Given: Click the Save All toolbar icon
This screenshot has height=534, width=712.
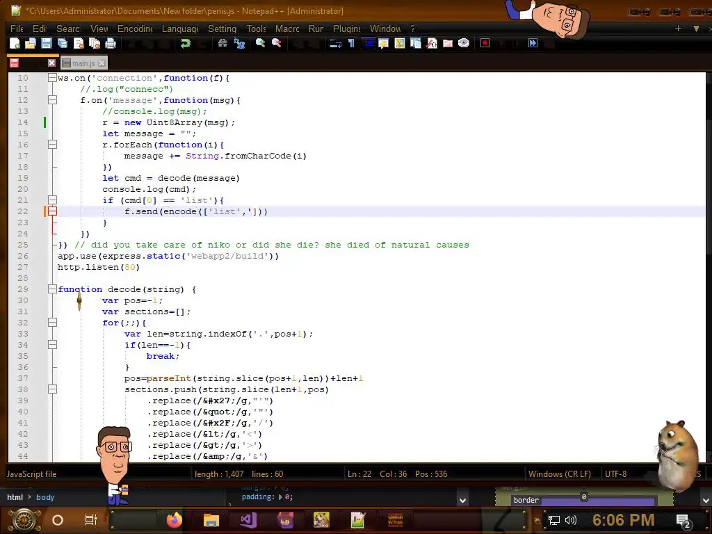Looking at the screenshot, I should click(x=62, y=43).
